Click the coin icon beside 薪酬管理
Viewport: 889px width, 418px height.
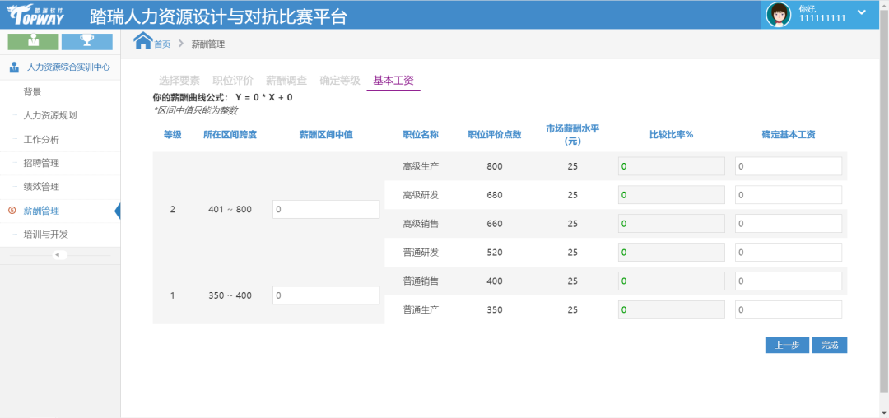(x=11, y=211)
